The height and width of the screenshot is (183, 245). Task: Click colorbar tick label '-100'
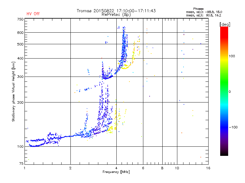233,127
